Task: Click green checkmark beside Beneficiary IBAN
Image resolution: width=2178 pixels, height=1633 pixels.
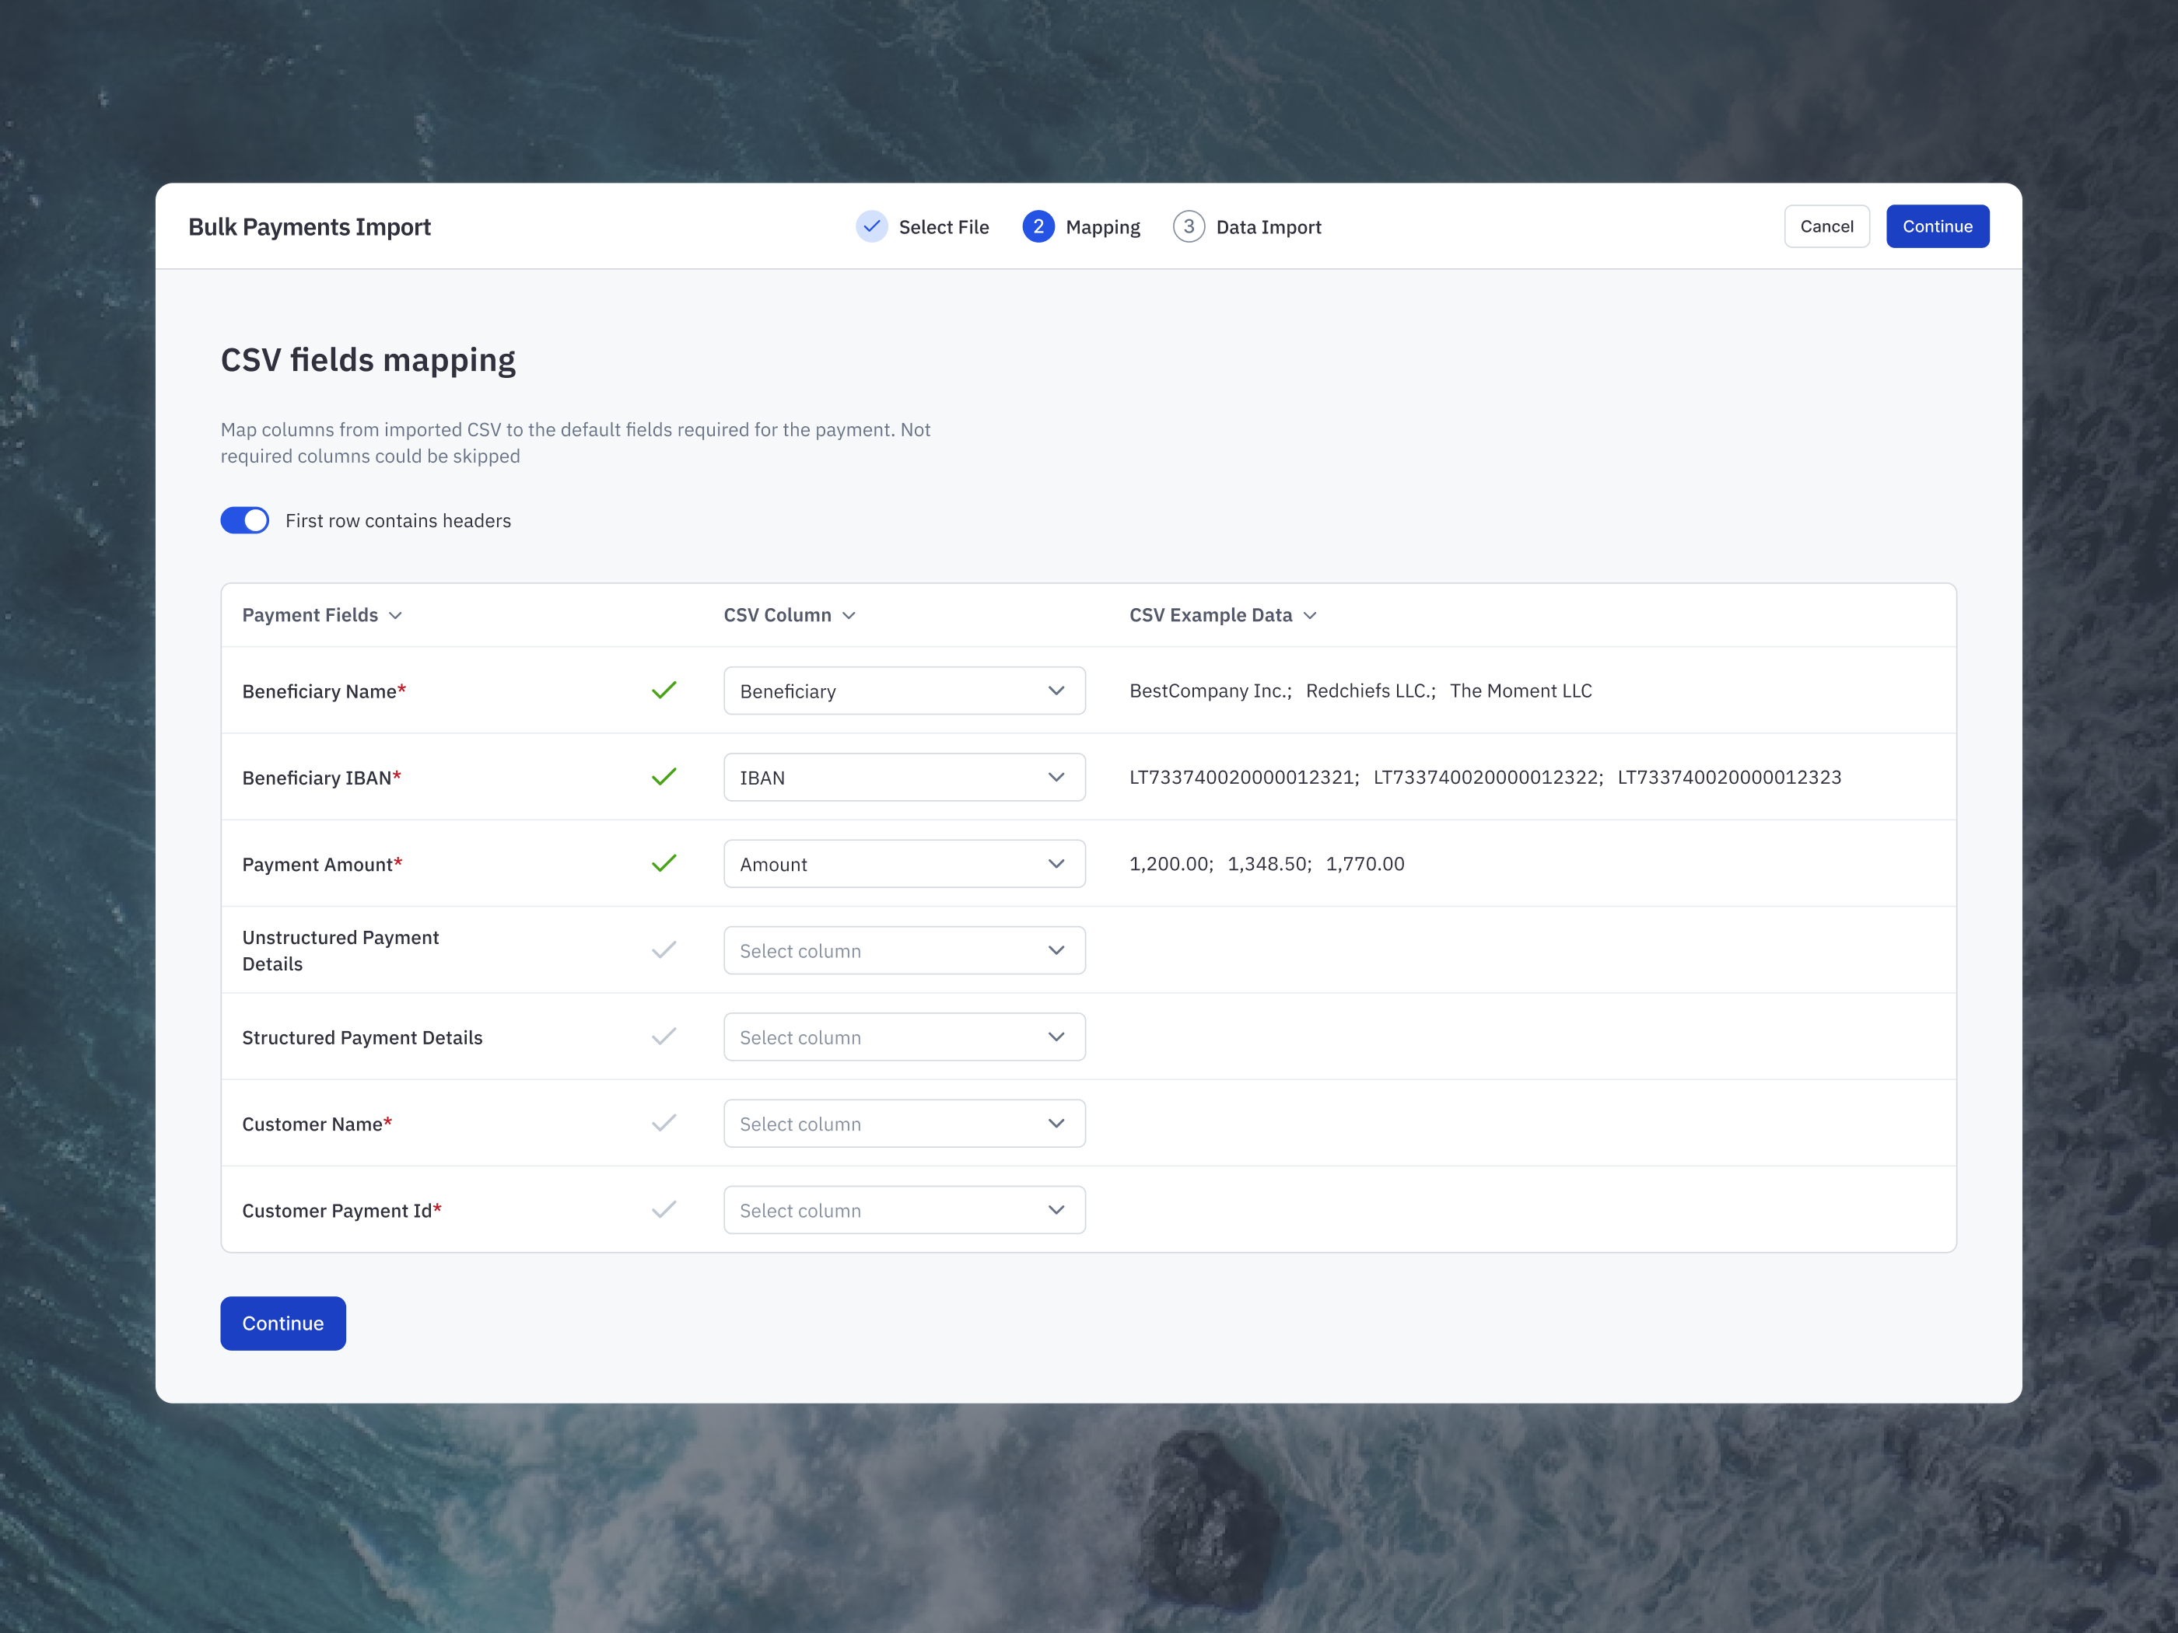Action: click(664, 777)
